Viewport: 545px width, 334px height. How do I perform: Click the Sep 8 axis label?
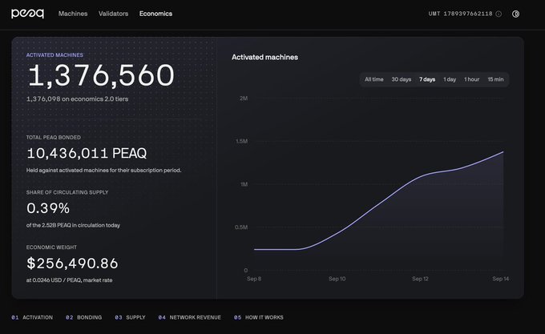click(254, 279)
